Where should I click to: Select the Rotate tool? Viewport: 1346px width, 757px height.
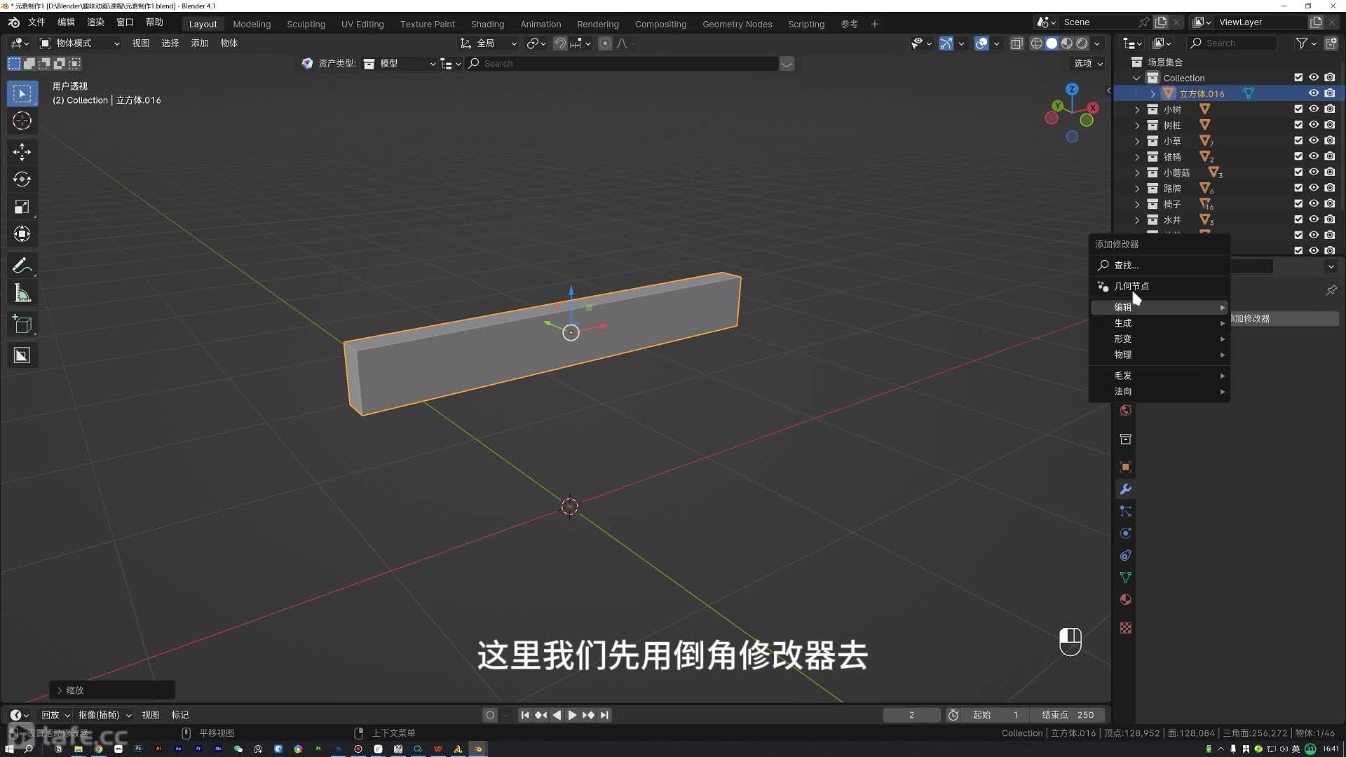pos(22,179)
